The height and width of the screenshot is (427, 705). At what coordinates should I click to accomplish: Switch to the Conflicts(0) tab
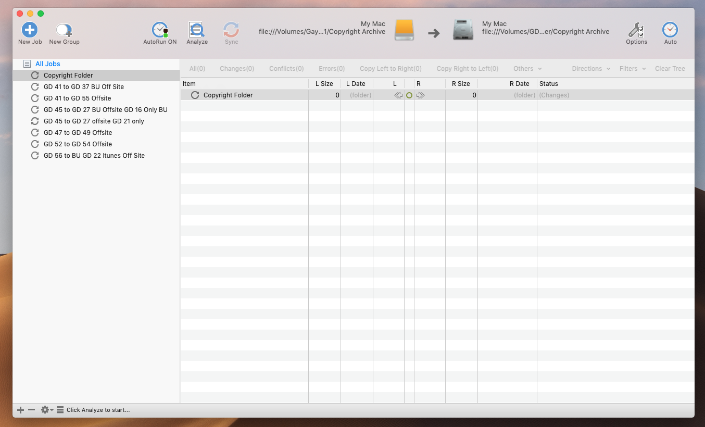pos(286,69)
